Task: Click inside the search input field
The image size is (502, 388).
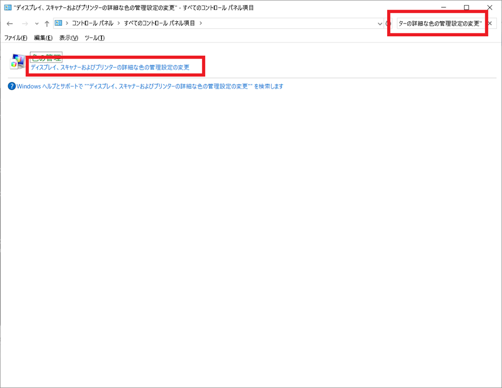Action: (441, 23)
